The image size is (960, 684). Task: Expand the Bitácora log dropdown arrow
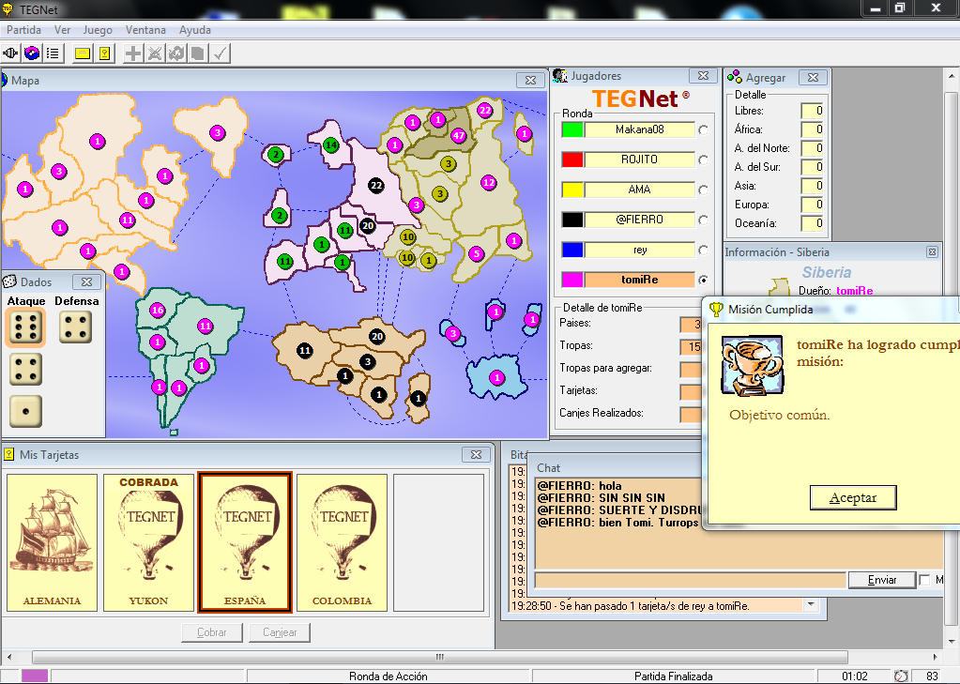click(811, 605)
